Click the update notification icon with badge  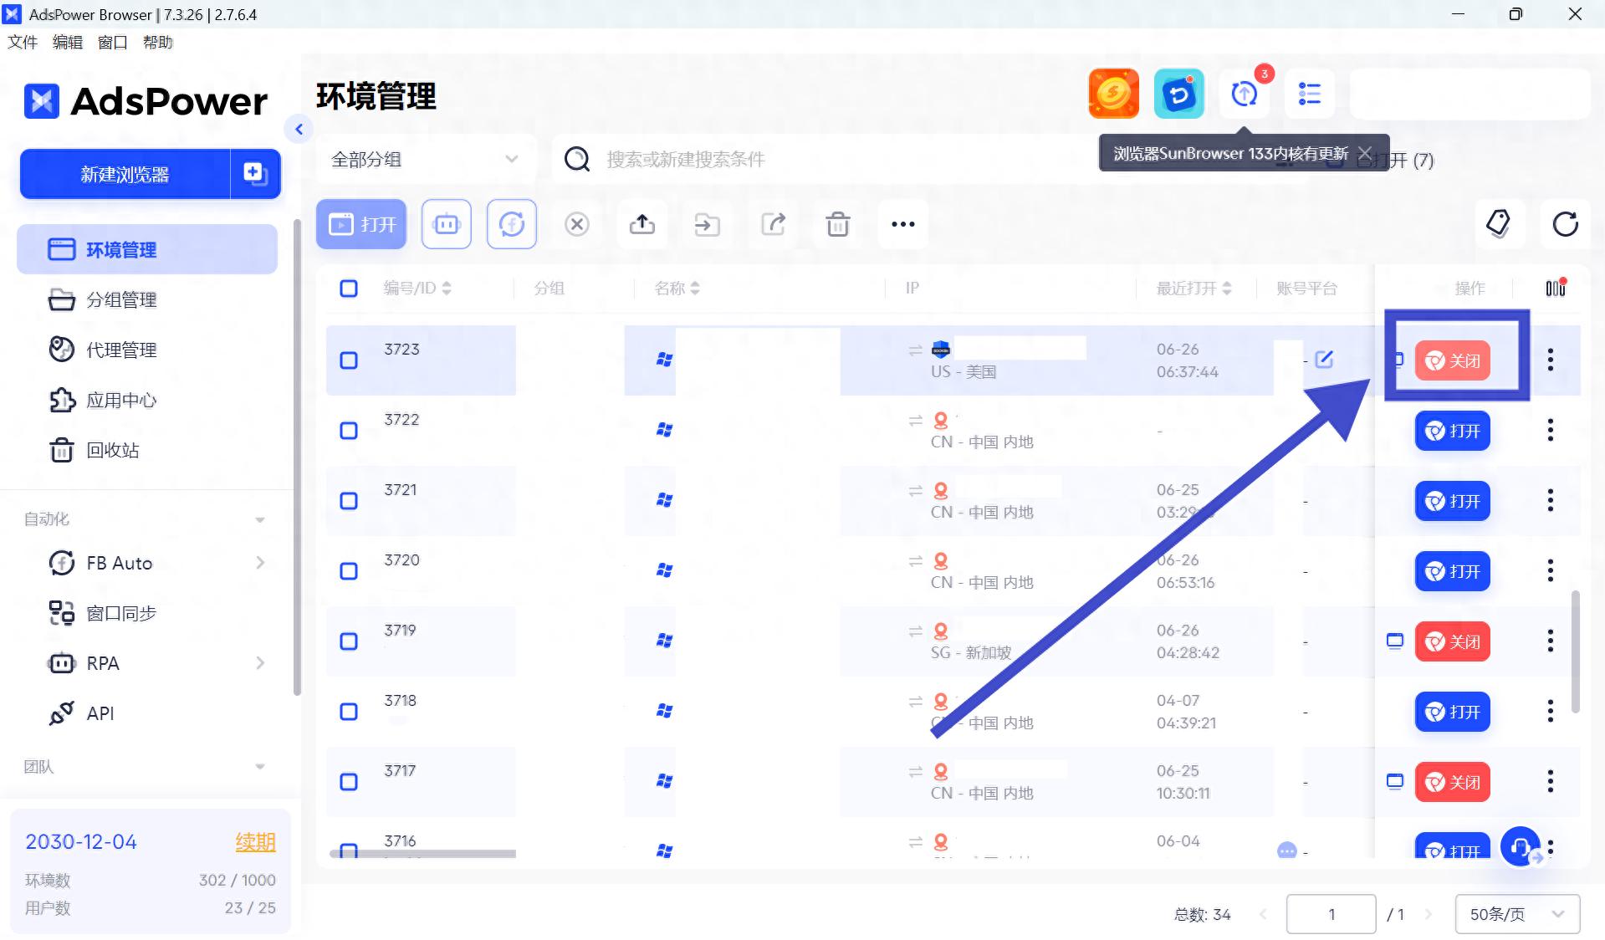tap(1244, 94)
